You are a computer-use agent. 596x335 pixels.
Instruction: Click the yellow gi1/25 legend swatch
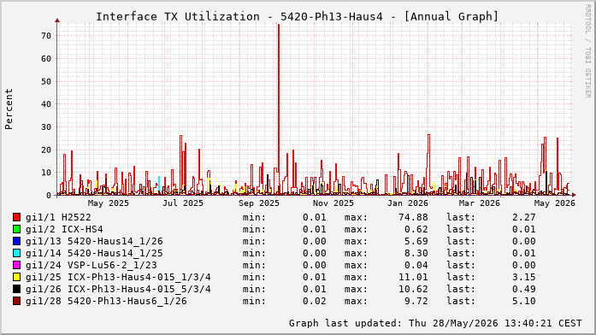16,277
